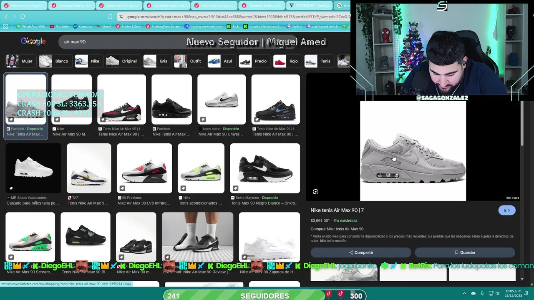The width and height of the screenshot is (534, 300).
Task: Open the Calzado para niños talla caption link
Action: [33, 203]
